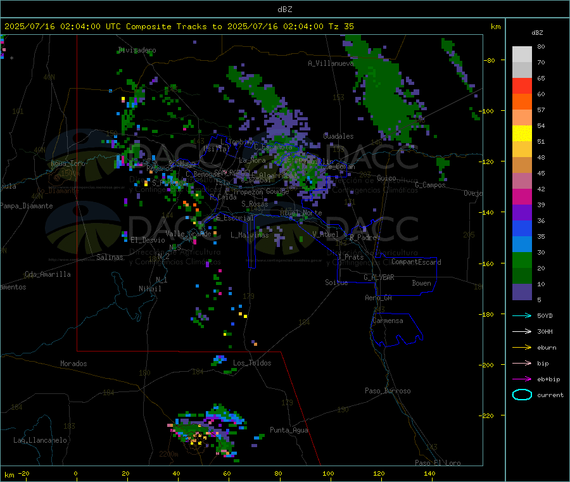Click the 140 tick on the horizontal km axis
This screenshot has width=570, height=482.
pyautogui.click(x=429, y=474)
